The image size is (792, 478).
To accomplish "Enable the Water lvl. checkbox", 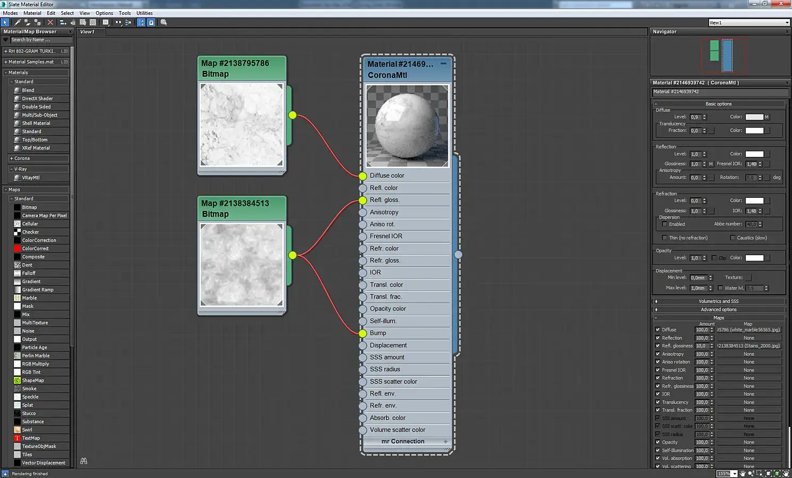I will click(720, 288).
